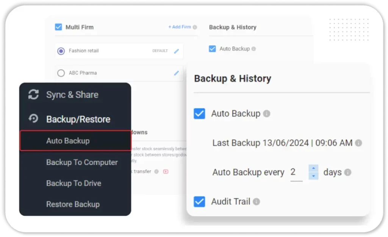Viewport: 388px width, 237px height.
Task: Click the Backup/Restore clock icon
Action: [33, 119]
